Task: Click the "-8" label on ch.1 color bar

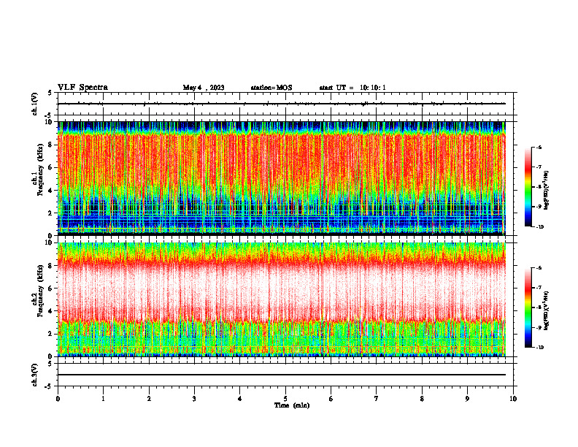Action: pyautogui.click(x=539, y=187)
